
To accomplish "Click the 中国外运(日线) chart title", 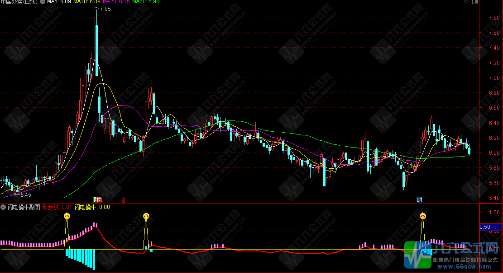I will pos(19,2).
